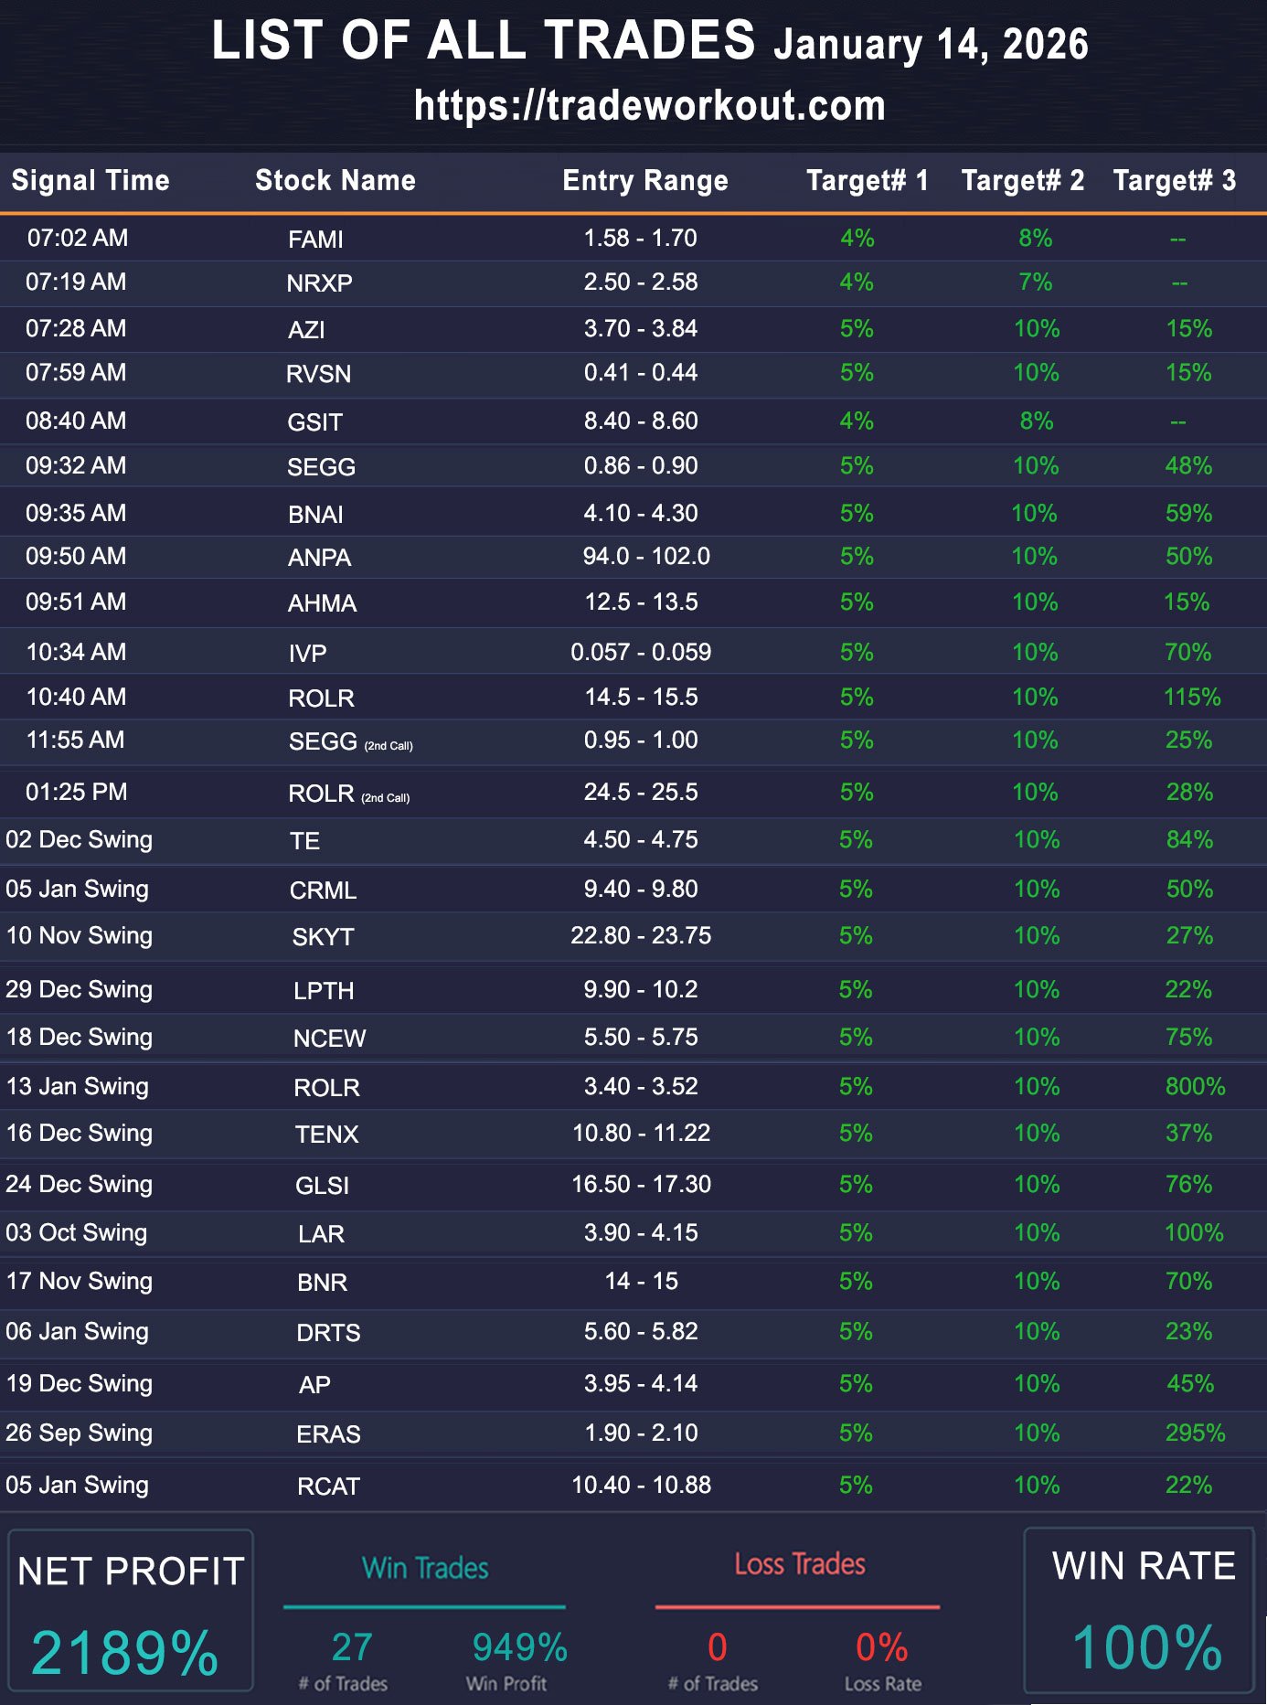
Task: Select the 115% target in ROLR row
Action: pyautogui.click(x=1191, y=697)
